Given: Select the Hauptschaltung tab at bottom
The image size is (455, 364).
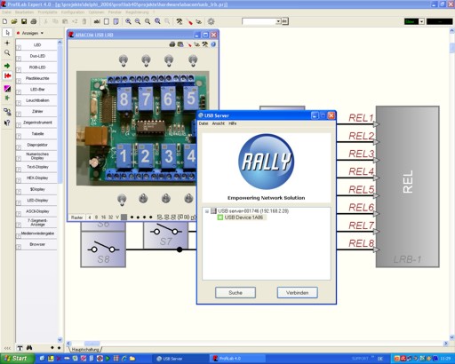Looking at the screenshot, I should tap(85, 350).
